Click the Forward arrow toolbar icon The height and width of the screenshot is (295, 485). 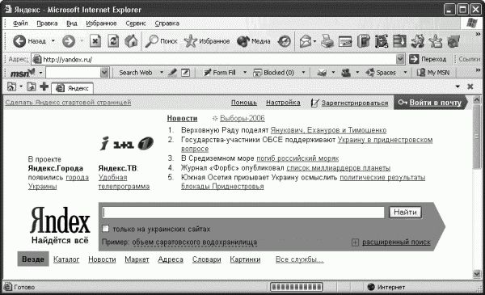(x=69, y=41)
